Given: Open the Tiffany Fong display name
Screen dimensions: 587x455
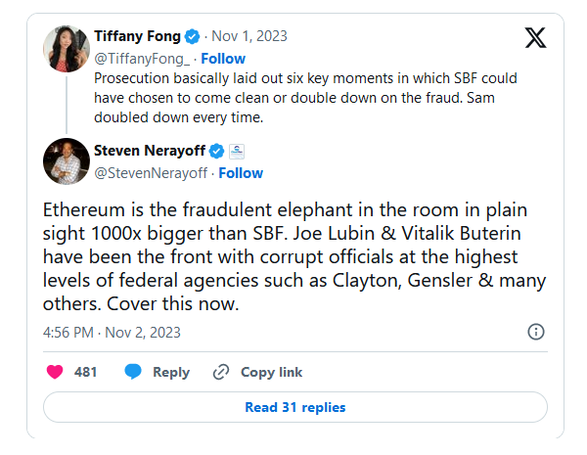Looking at the screenshot, I should click(x=137, y=36).
